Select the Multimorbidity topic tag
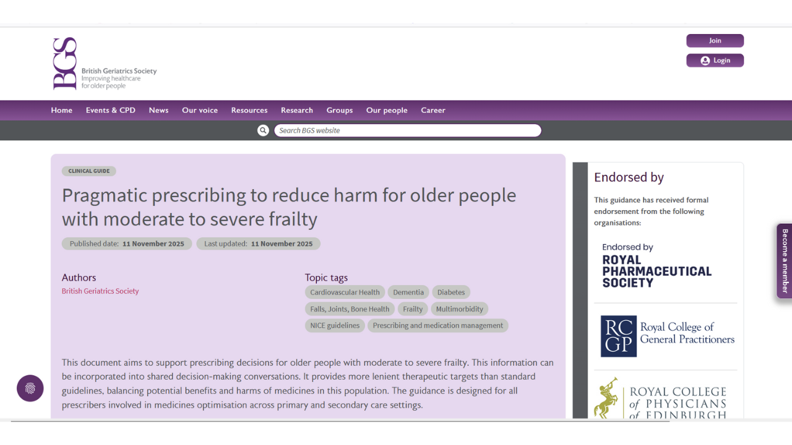Viewport: 792px width, 445px height. coord(459,308)
